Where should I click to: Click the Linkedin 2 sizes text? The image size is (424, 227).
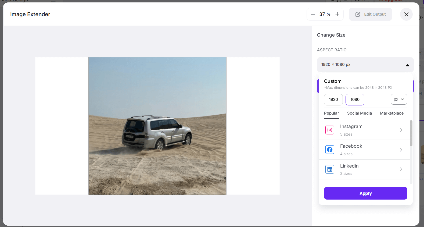click(346, 173)
